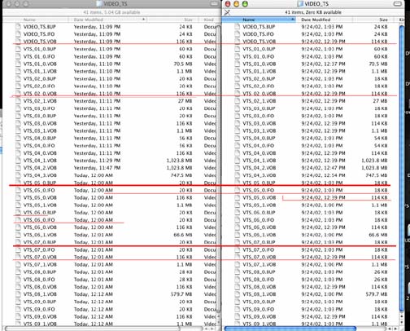Click file icon of VTS_08_1.VOB in right window

pos(238,294)
